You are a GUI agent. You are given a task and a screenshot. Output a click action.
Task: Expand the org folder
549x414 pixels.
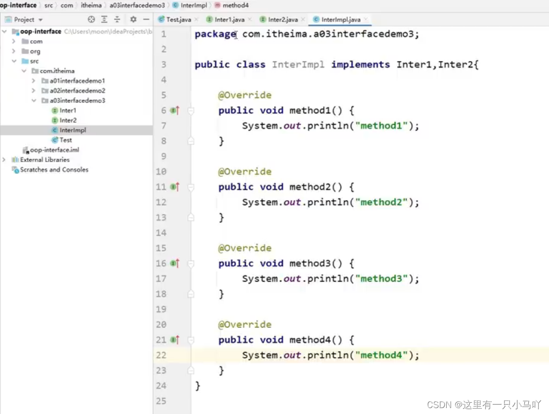(14, 51)
